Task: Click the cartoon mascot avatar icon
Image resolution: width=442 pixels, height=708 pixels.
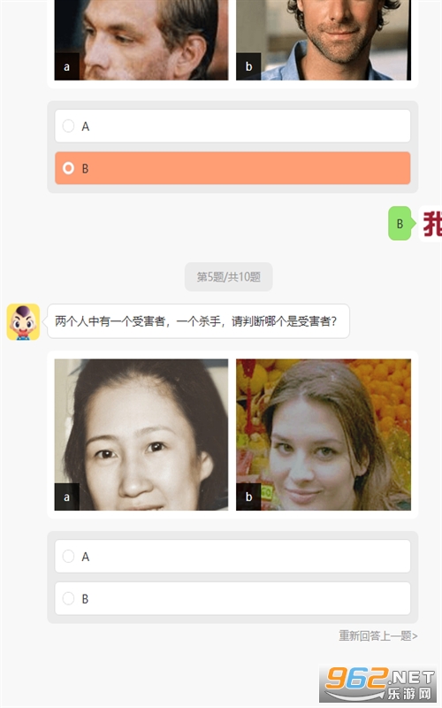Action: click(23, 321)
